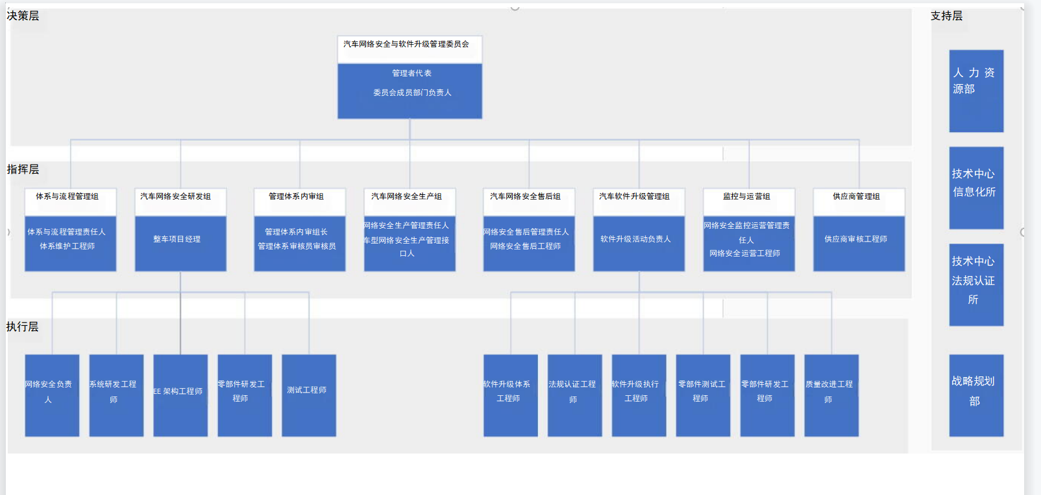
Task: Select the 法规认证工程师 box
Action: 574,395
